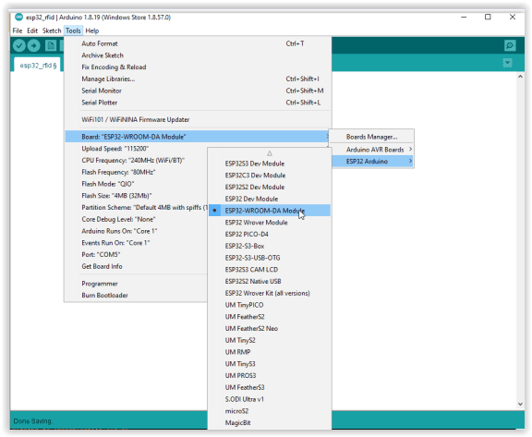Select UM TinyS2 board
Image resolution: width=532 pixels, height=437 pixels.
(270, 340)
